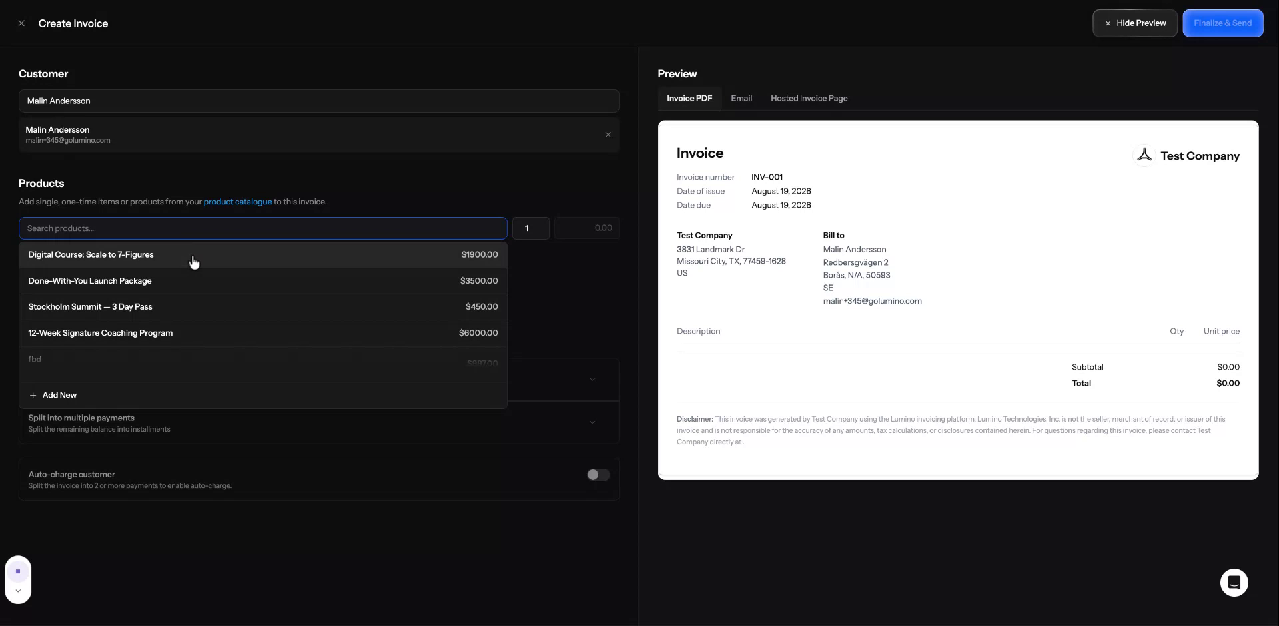Click invoice number INV-001 in preview

pyautogui.click(x=767, y=177)
